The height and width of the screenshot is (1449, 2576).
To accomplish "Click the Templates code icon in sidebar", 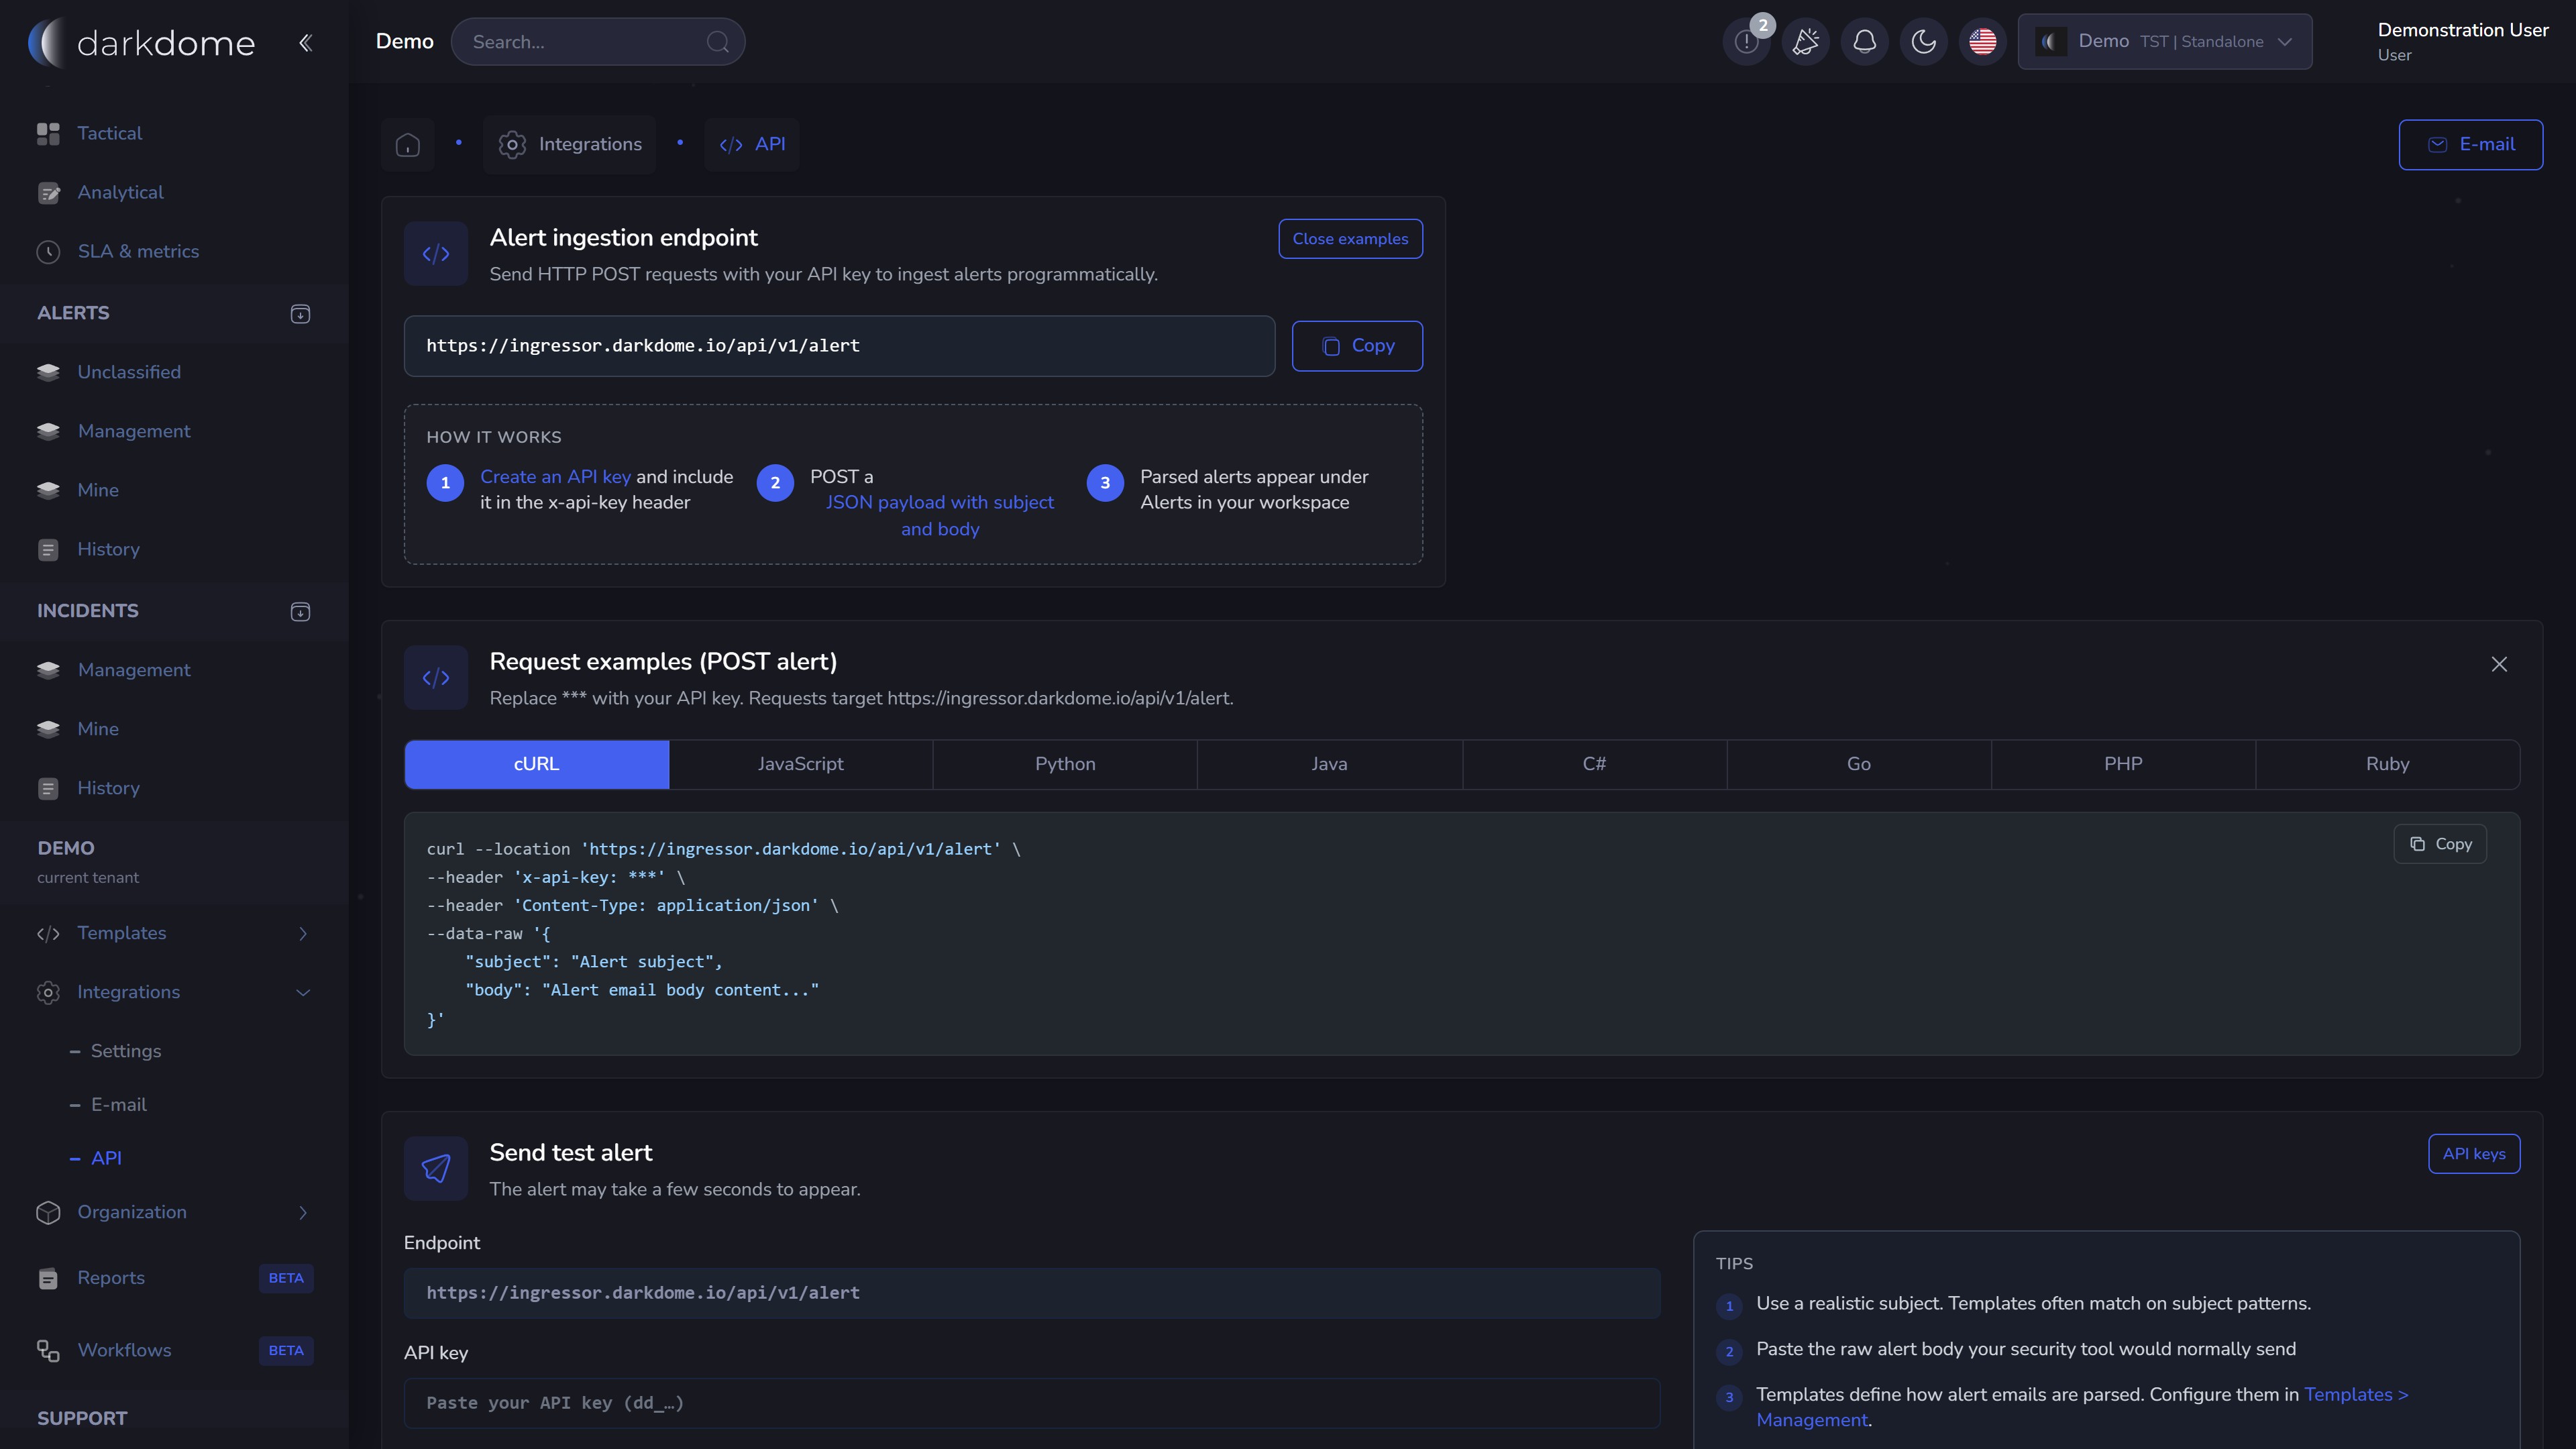I will [48, 933].
